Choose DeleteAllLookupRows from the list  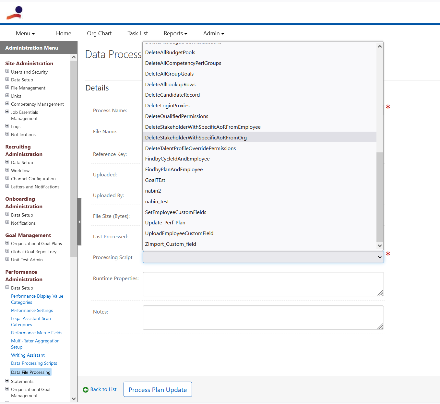(259, 85)
